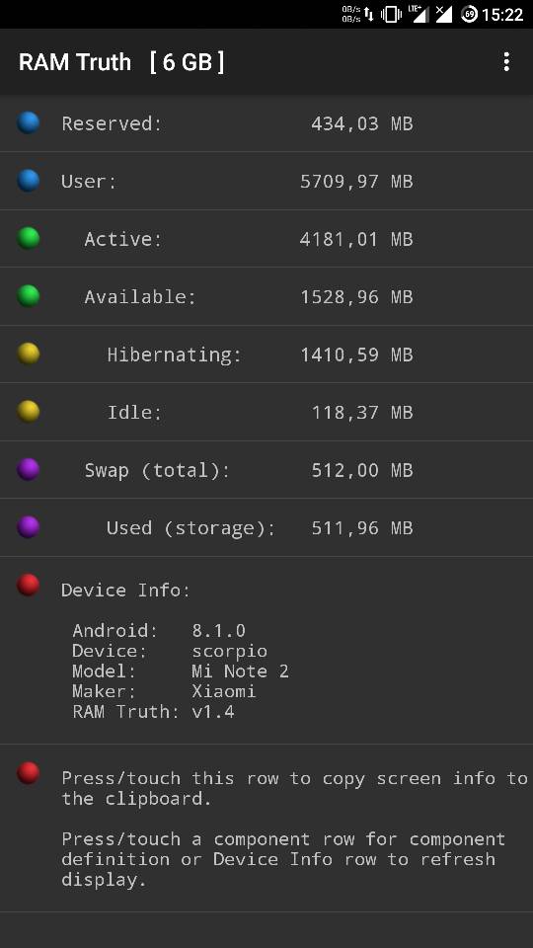
Task: Refresh display via Device Info row
Action: pyautogui.click(x=266, y=651)
